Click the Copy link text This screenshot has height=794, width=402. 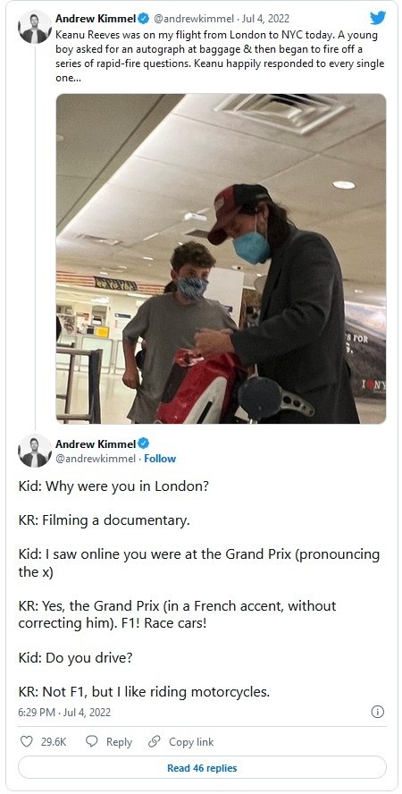click(x=191, y=742)
